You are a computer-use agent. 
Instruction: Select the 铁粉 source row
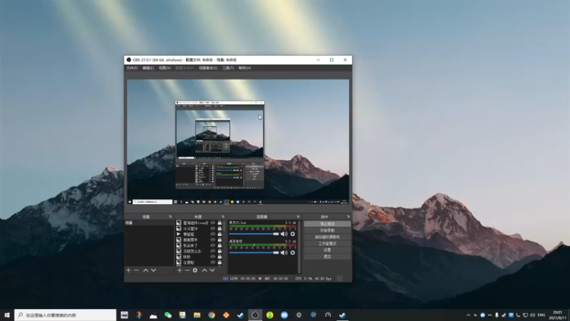[199, 257]
